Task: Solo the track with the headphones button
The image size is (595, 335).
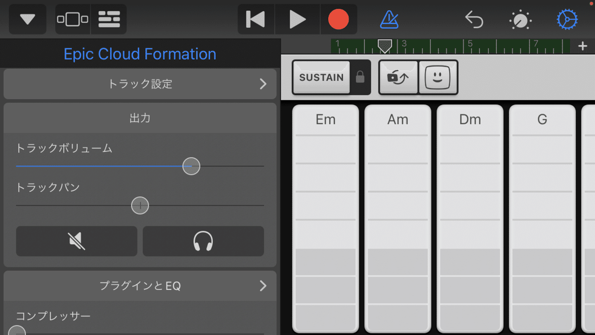Action: 203,241
